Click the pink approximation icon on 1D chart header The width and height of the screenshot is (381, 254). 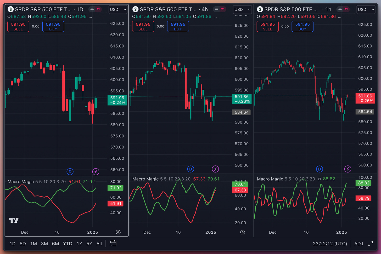point(98,9)
